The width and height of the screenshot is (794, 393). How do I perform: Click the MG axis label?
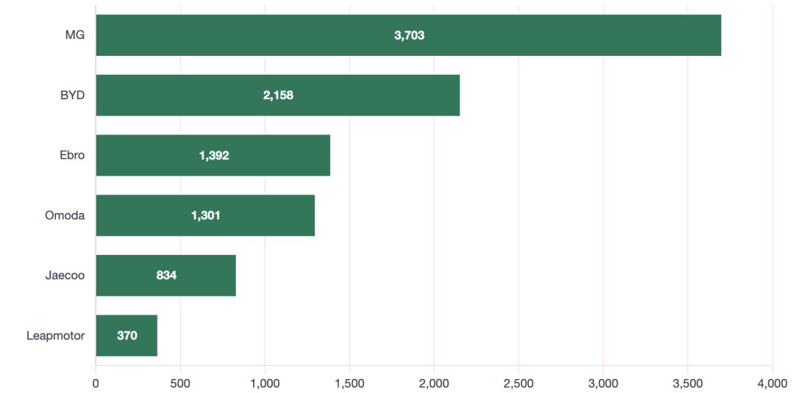(x=75, y=35)
